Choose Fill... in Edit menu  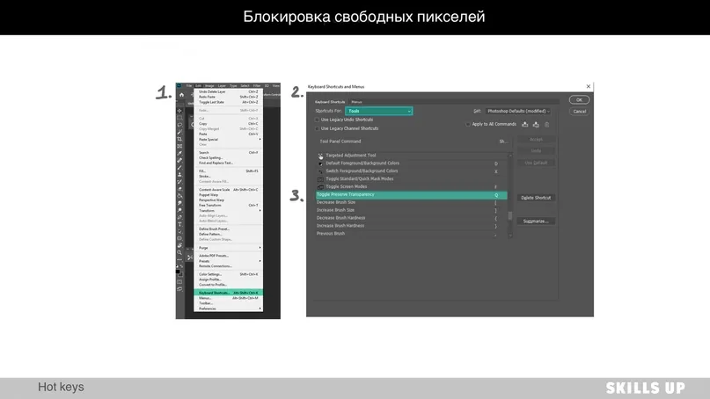(x=228, y=171)
